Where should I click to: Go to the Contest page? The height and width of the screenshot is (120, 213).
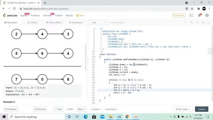[x=59, y=16]
